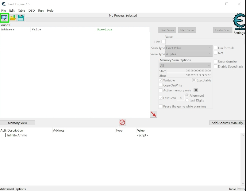Screen dimensions: 246x191
Task: Click the red clear address list icon
Action: [x=122, y=122]
